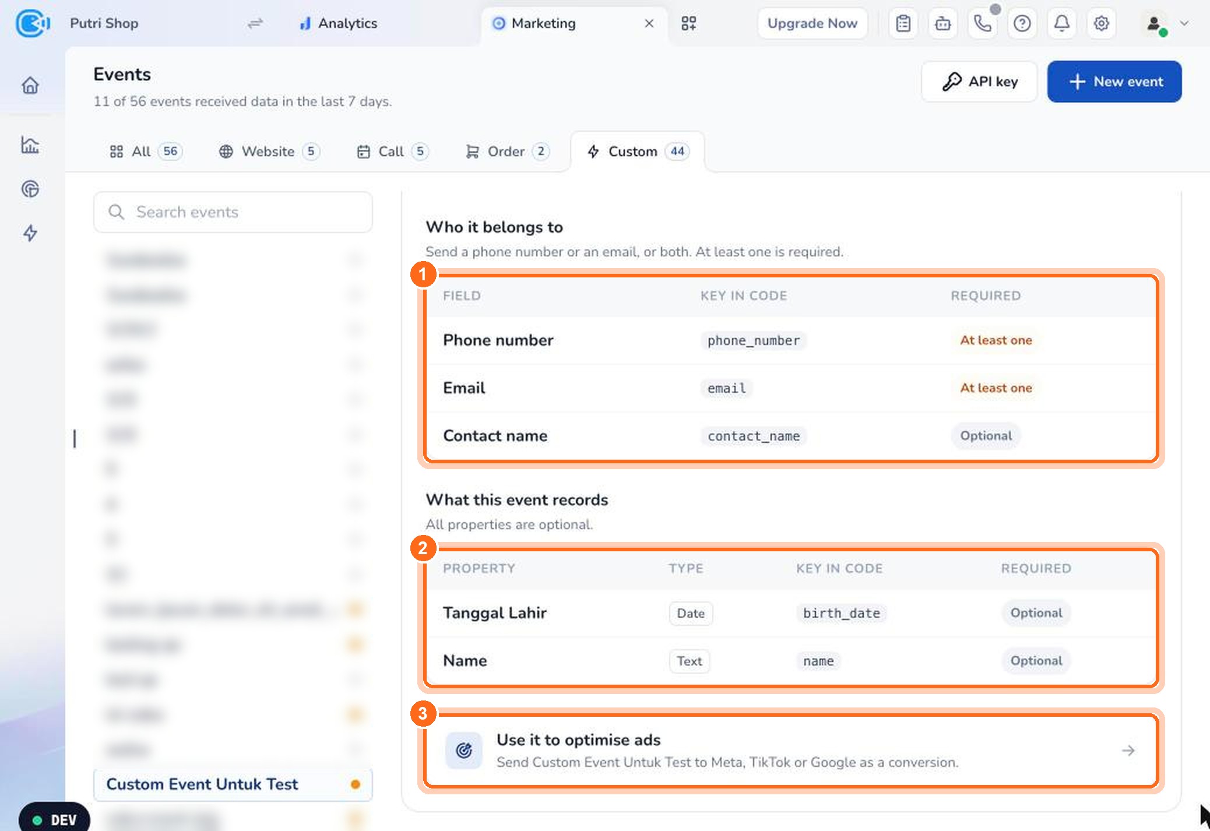Click the app logo in top-left
The width and height of the screenshot is (1210, 831).
pos(33,23)
